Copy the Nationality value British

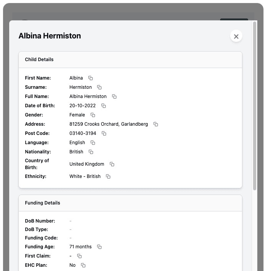coord(91,152)
